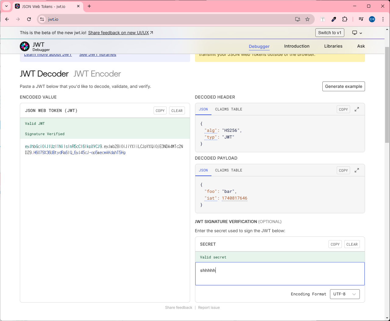The height and width of the screenshot is (321, 390).
Task: Clear the secret field
Action: coord(352,244)
